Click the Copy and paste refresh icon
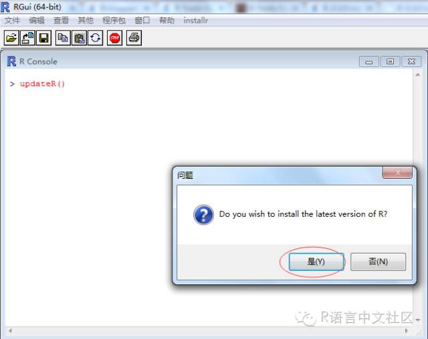Viewport: 428px width, 339px height. point(95,38)
